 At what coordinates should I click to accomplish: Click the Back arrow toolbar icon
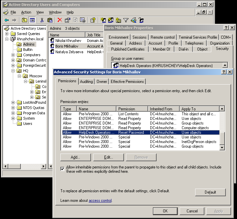pyautogui.click(x=7, y=20)
